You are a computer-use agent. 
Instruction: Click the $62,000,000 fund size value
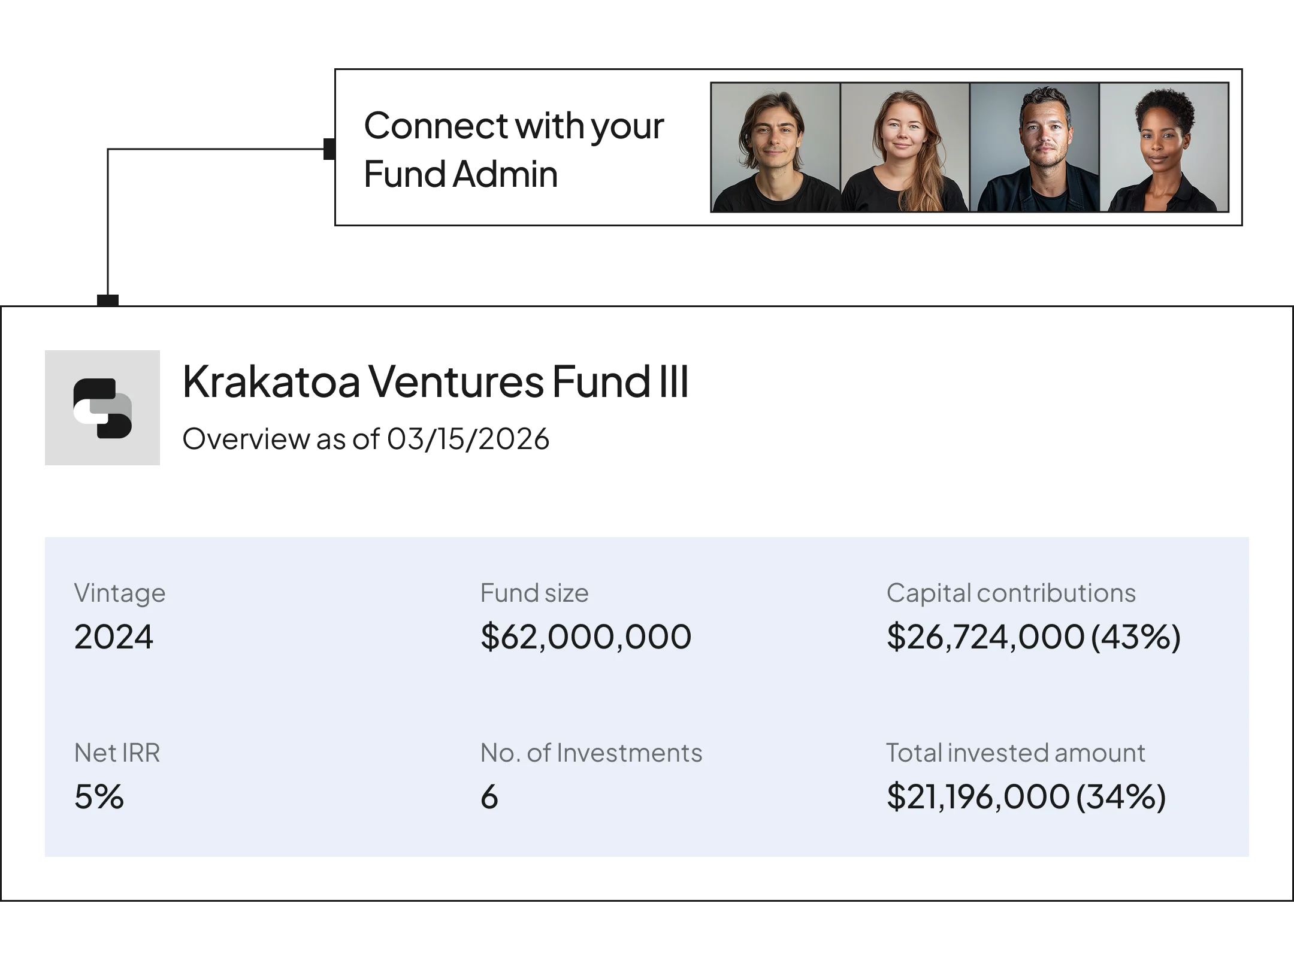pyautogui.click(x=586, y=636)
